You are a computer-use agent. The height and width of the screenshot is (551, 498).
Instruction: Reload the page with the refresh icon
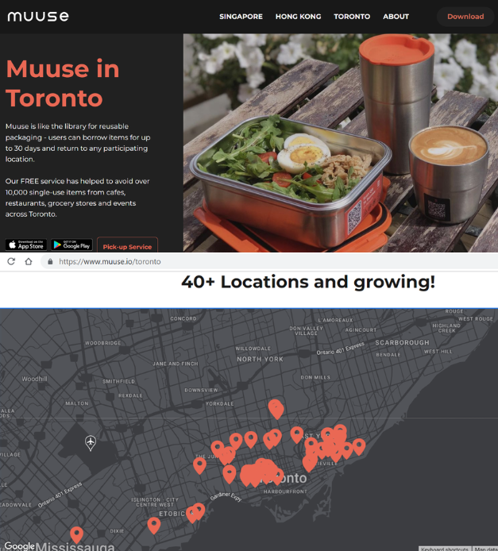pyautogui.click(x=11, y=261)
